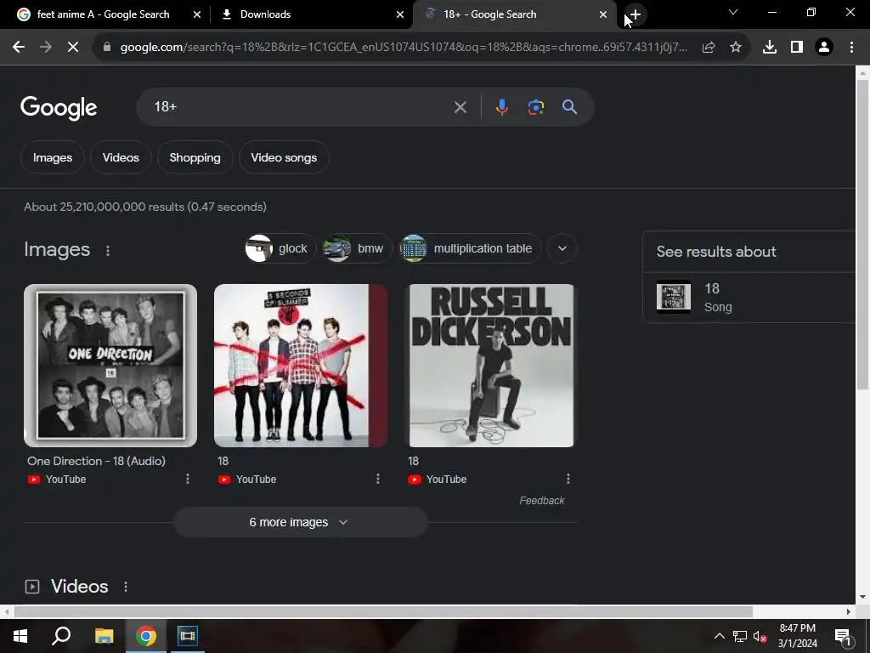Open a new browser tab
The width and height of the screenshot is (870, 653).
(x=635, y=14)
